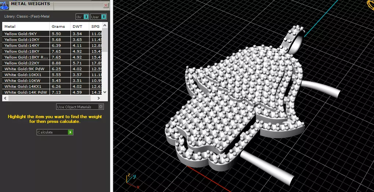Click the 5.68 grams value
This screenshot has height=192, width=374.
click(56, 40)
